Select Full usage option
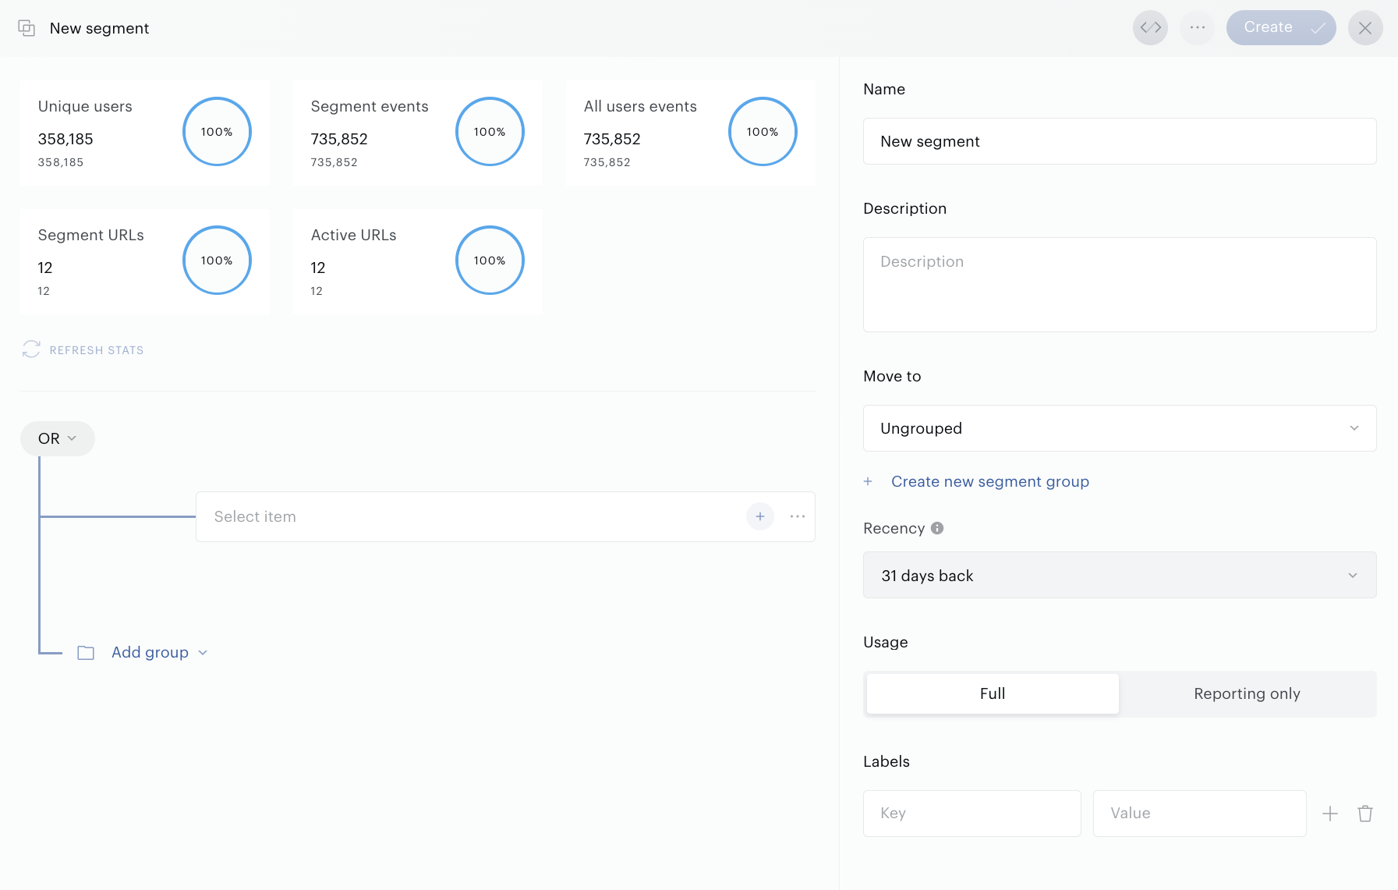The height and width of the screenshot is (890, 1398). pyautogui.click(x=993, y=694)
